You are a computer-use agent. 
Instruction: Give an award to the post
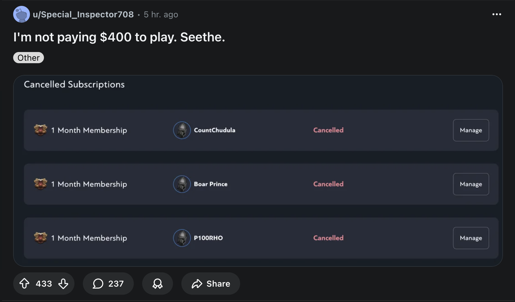(157, 284)
